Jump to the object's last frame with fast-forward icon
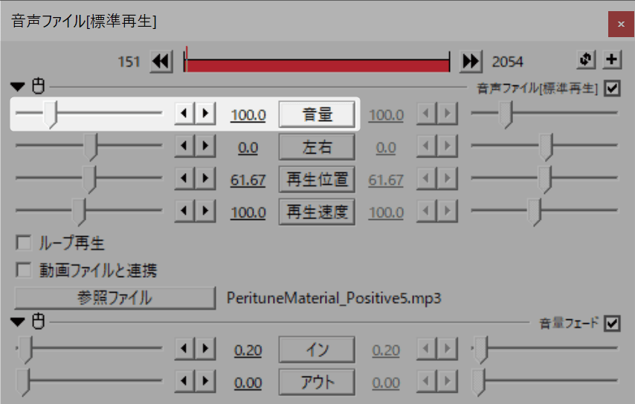The image size is (635, 404). (471, 62)
